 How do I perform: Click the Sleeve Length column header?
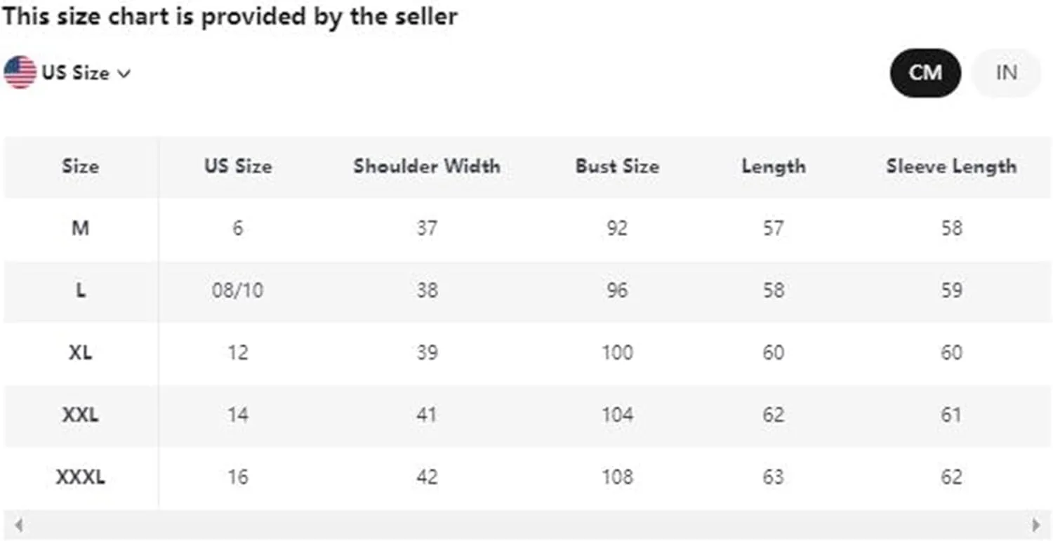pos(951,166)
